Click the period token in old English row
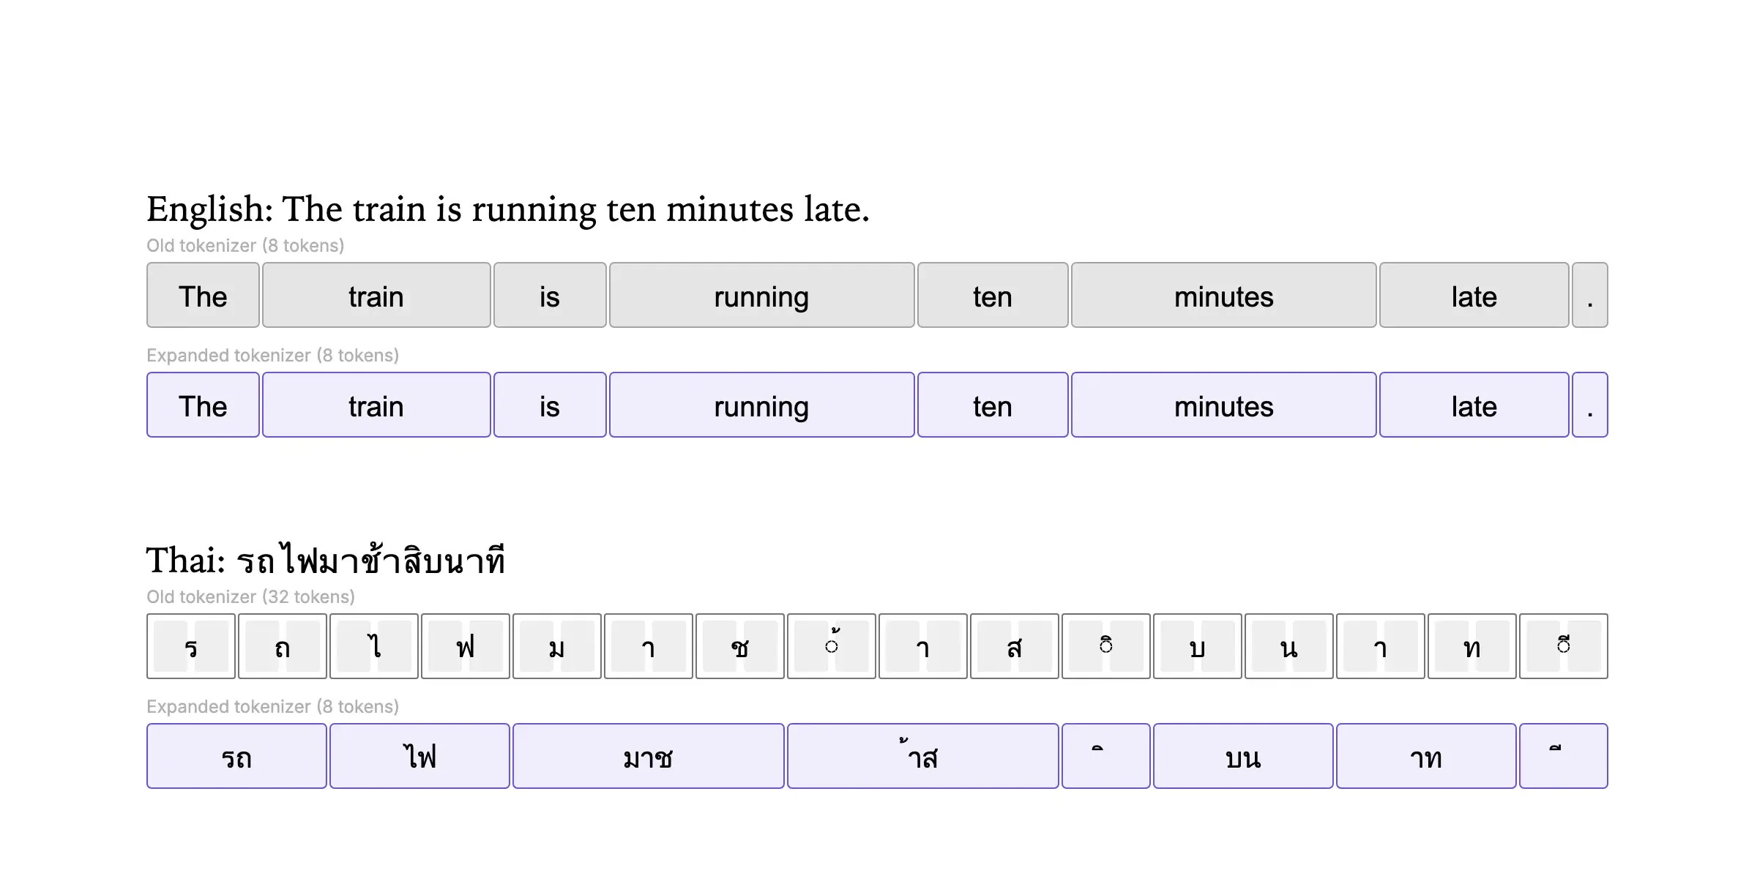 tap(1590, 295)
